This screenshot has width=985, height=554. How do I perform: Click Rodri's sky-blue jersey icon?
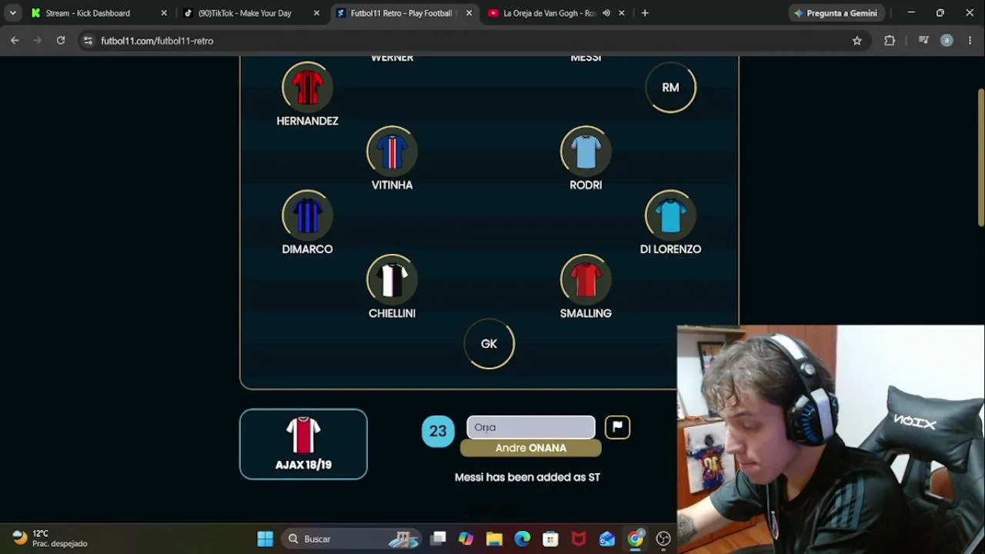pos(586,152)
